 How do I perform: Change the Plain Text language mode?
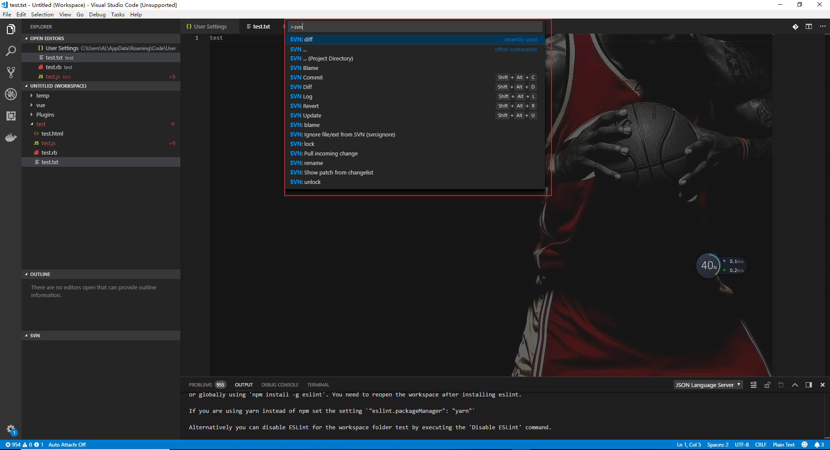click(x=784, y=445)
